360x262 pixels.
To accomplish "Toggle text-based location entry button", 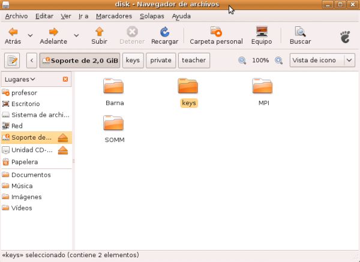I will (13, 61).
